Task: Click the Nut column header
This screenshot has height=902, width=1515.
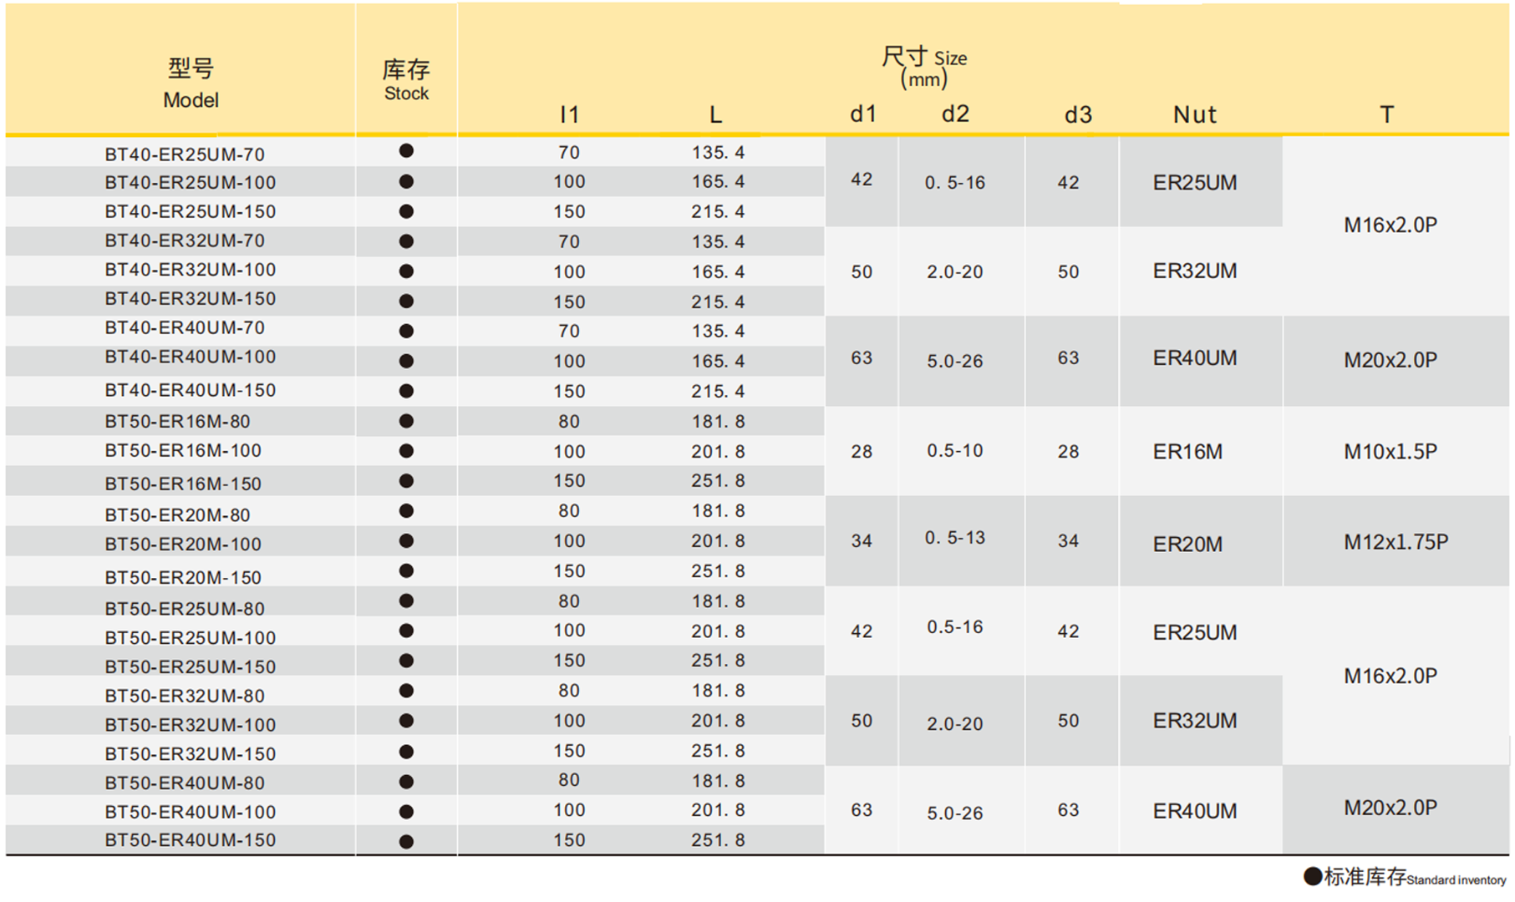Action: point(1194,114)
